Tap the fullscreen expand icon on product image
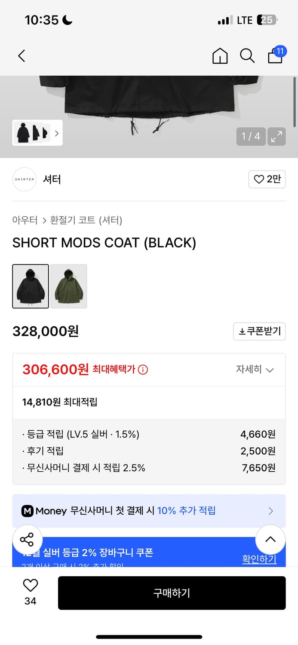The image size is (298, 645). pos(276,136)
